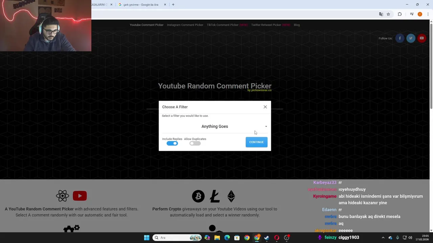The width and height of the screenshot is (433, 243).
Task: Click the translate page icon
Action: pyautogui.click(x=381, y=14)
